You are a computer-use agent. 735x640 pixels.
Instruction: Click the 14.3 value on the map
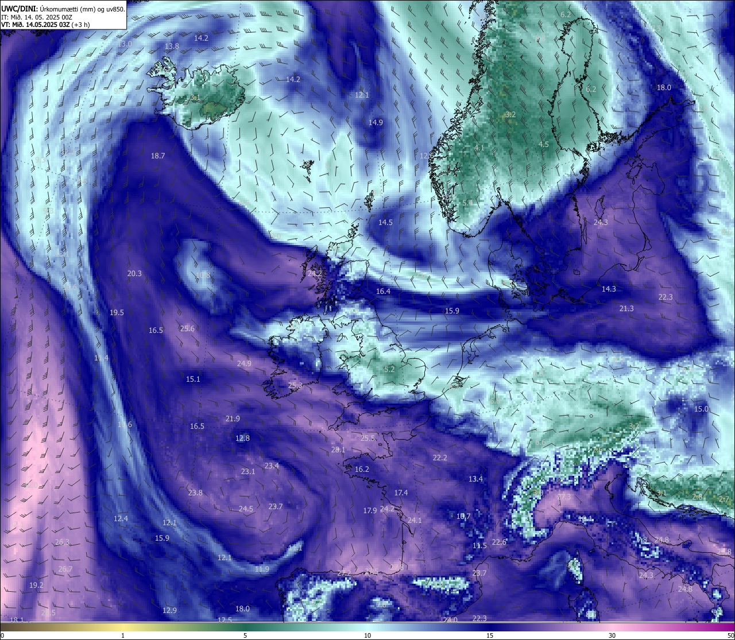[x=609, y=289]
